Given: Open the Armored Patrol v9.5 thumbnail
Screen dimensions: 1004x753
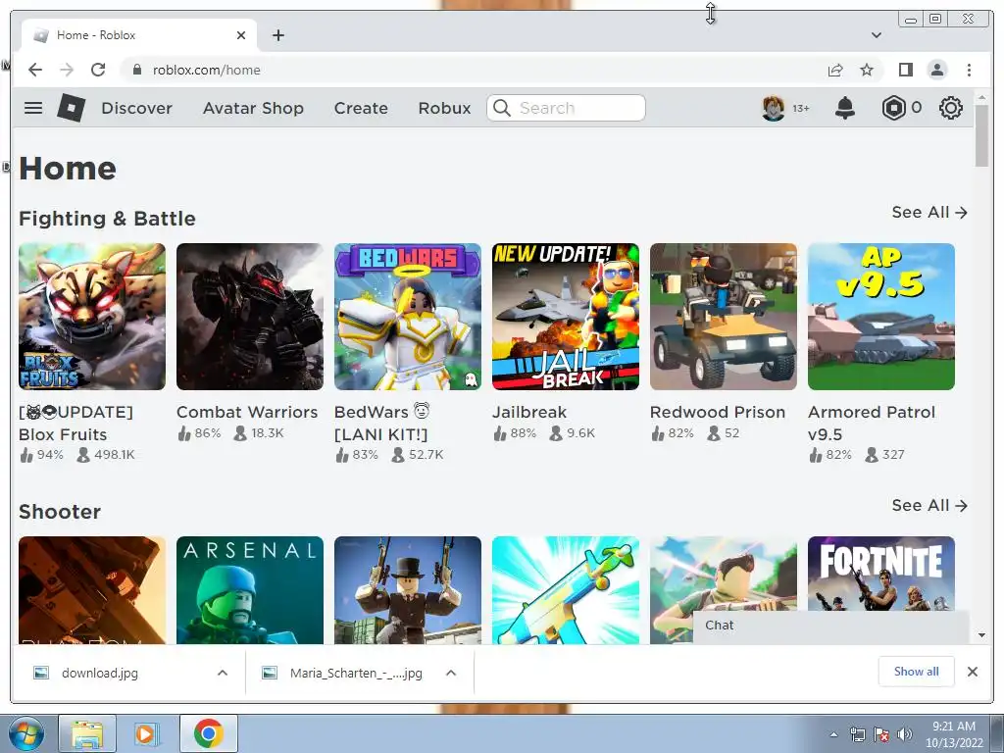Looking at the screenshot, I should (x=881, y=317).
